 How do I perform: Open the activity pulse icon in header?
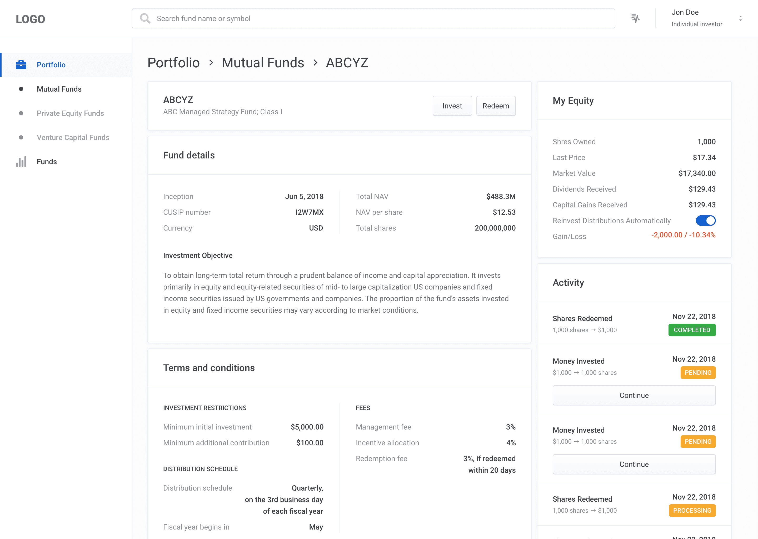tap(635, 19)
